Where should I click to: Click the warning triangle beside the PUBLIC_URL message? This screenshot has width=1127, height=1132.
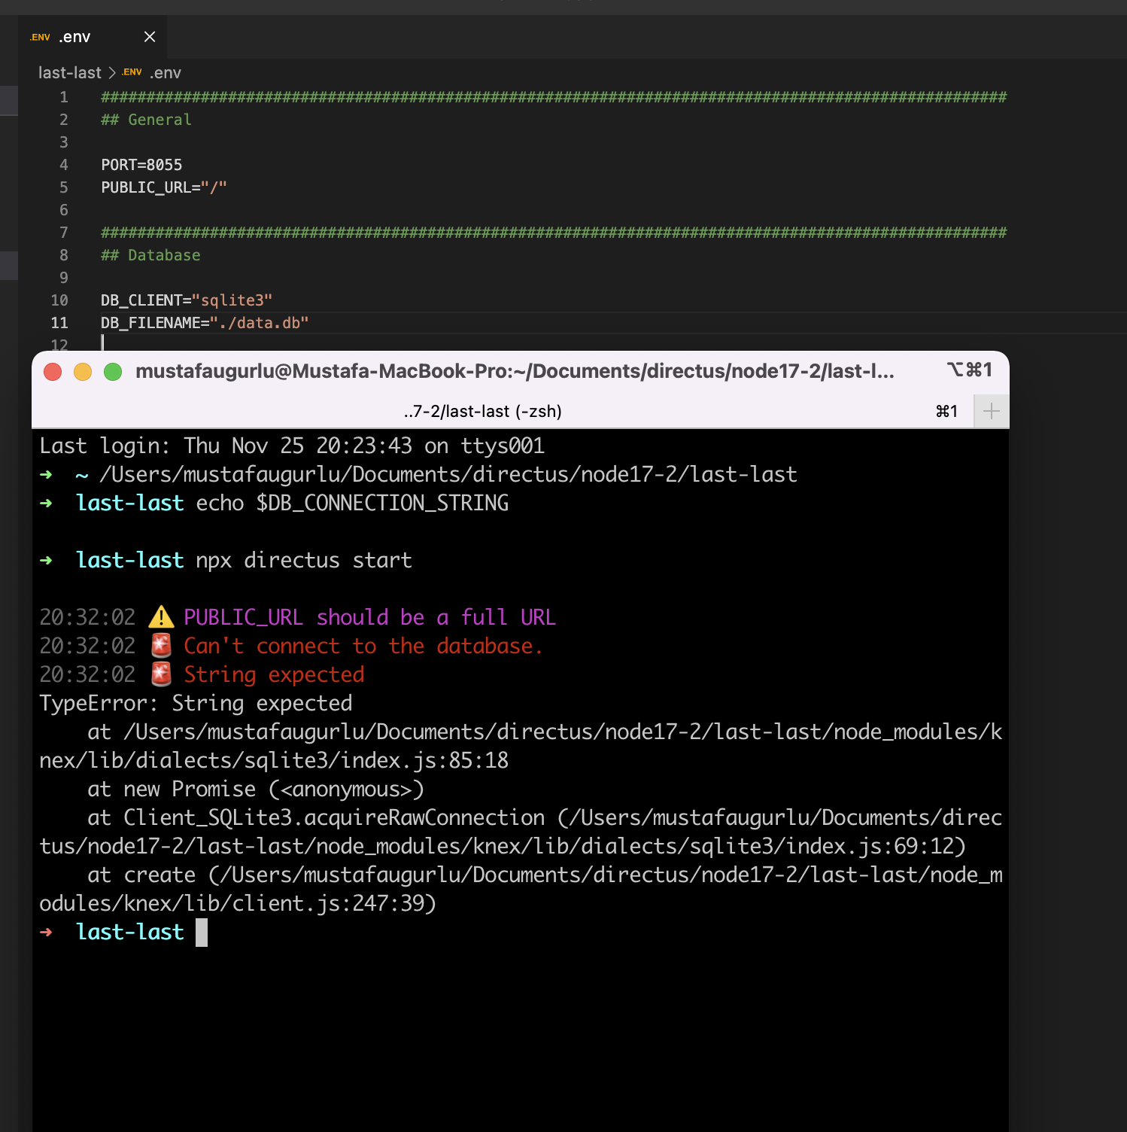160,617
